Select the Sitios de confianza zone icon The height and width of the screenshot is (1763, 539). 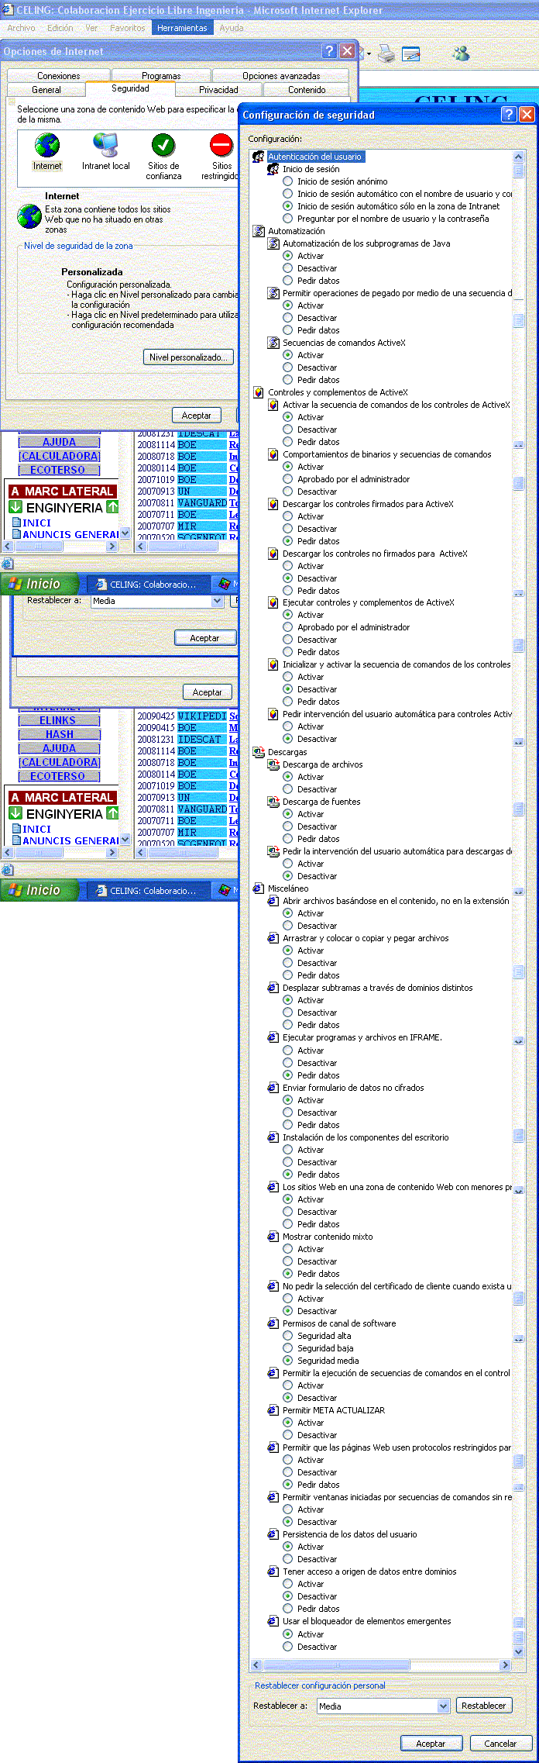coord(163,145)
